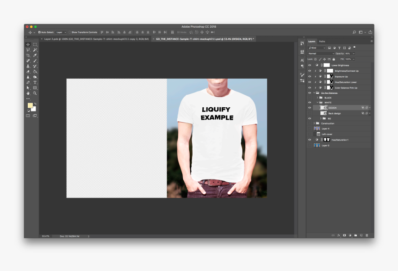Toggle Auto-Select in the options bar

pyautogui.click(x=39, y=32)
